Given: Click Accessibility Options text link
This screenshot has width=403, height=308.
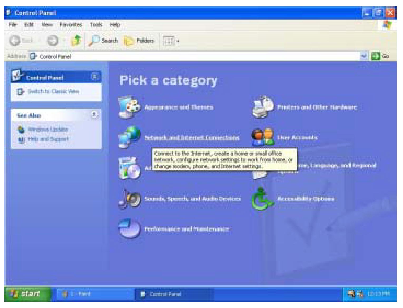Looking at the screenshot, I should pos(306,198).
